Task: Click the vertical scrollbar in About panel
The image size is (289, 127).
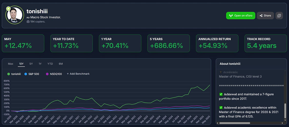Action: pyautogui.click(x=285, y=111)
